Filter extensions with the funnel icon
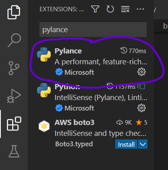The image size is (168, 170). [95, 9]
